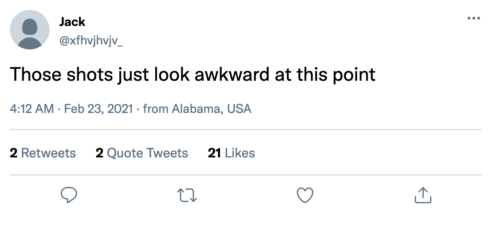Click the Feb 23, 2021 date

click(99, 109)
